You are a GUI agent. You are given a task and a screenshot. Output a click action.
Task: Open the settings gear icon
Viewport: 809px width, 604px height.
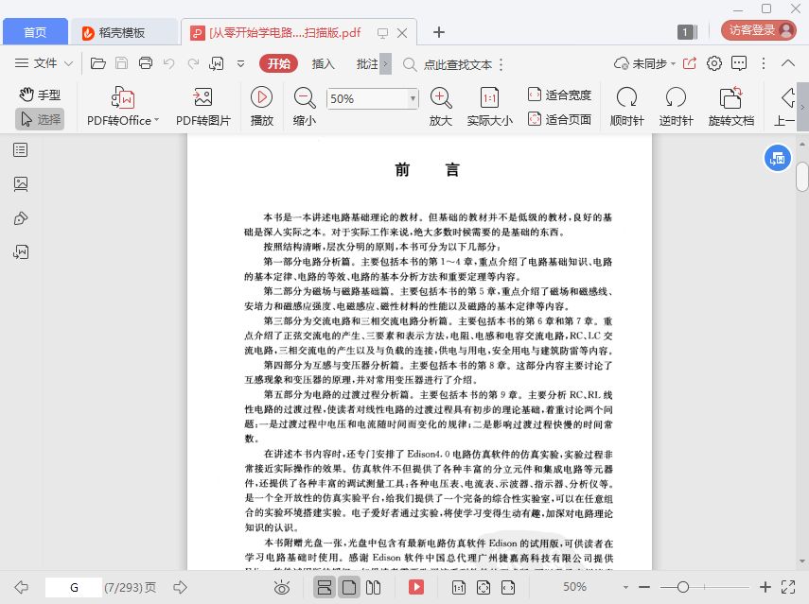[714, 63]
